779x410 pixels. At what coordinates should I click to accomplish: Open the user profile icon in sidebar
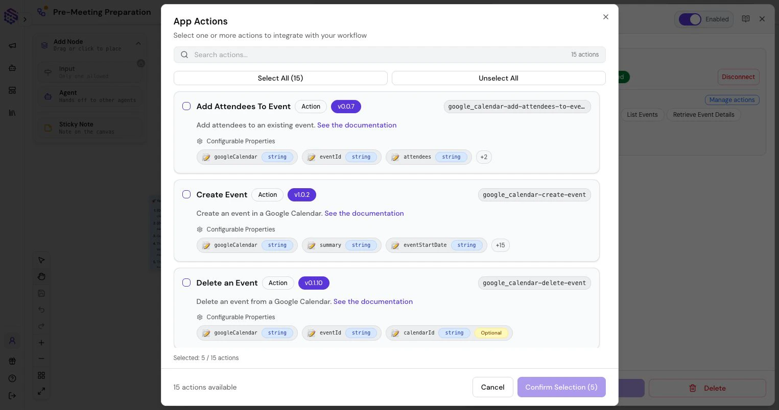[12, 341]
